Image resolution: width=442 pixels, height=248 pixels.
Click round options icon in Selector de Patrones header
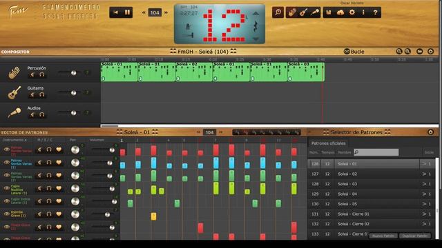[430, 132]
